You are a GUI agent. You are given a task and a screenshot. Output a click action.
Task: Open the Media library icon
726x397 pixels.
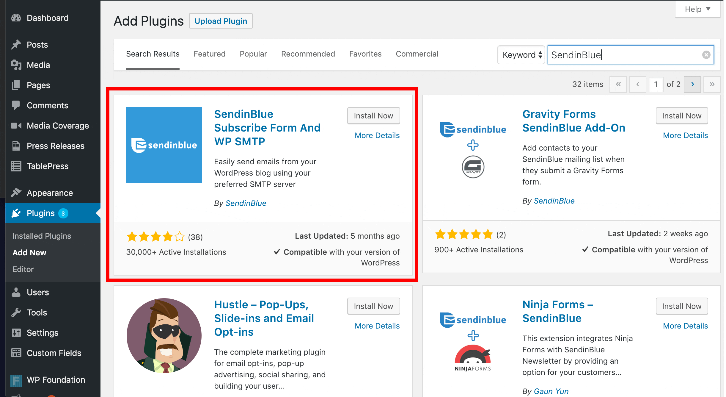click(x=16, y=65)
